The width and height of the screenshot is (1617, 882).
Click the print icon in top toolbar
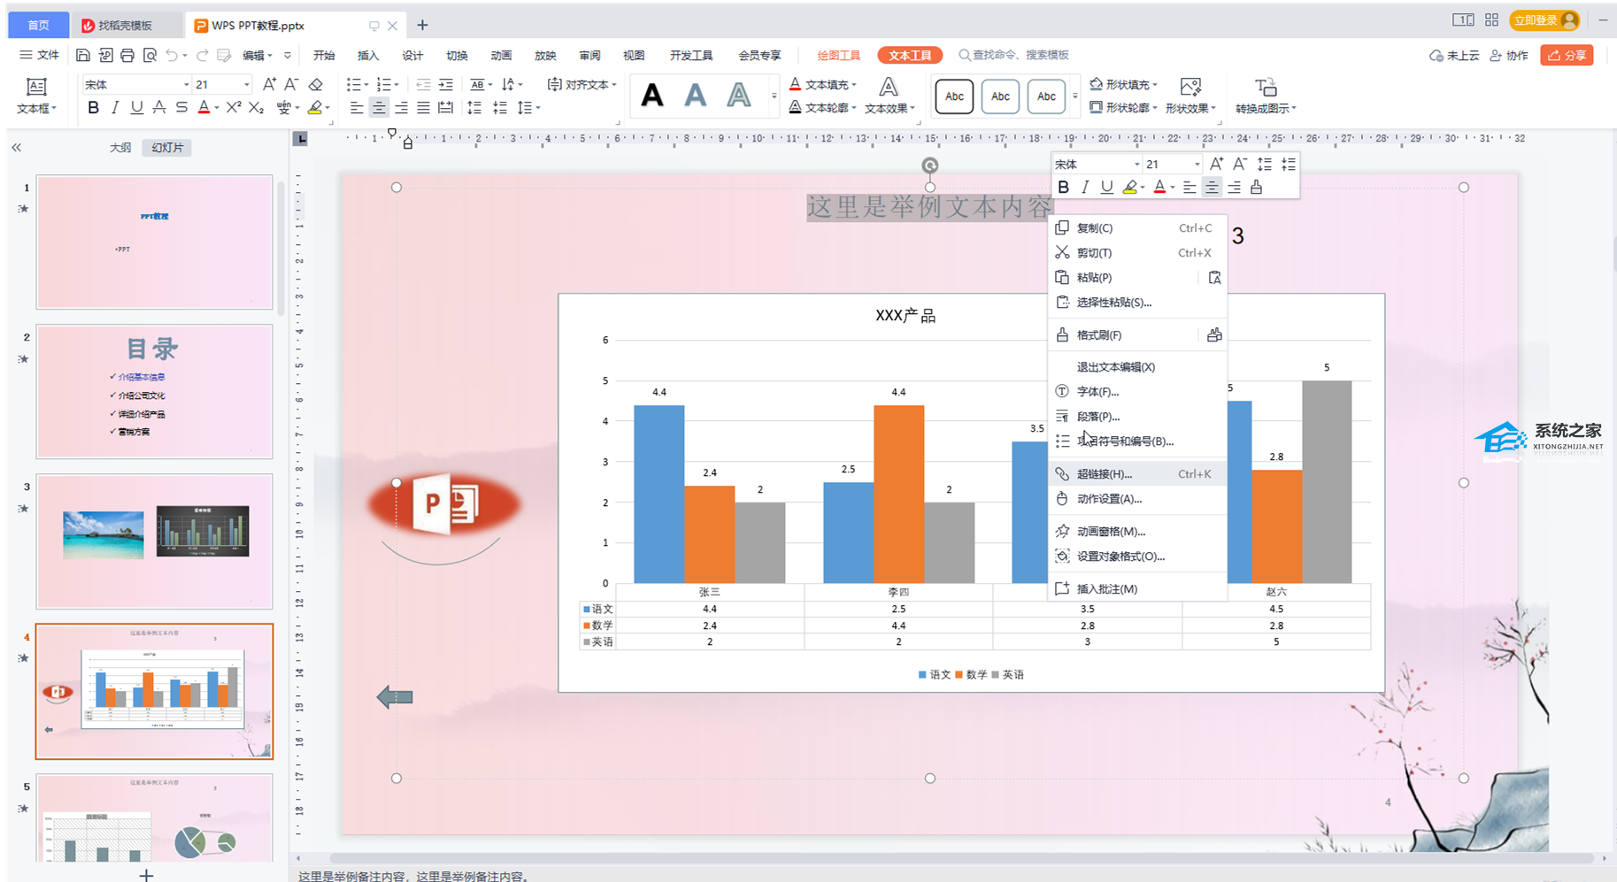coord(127,55)
